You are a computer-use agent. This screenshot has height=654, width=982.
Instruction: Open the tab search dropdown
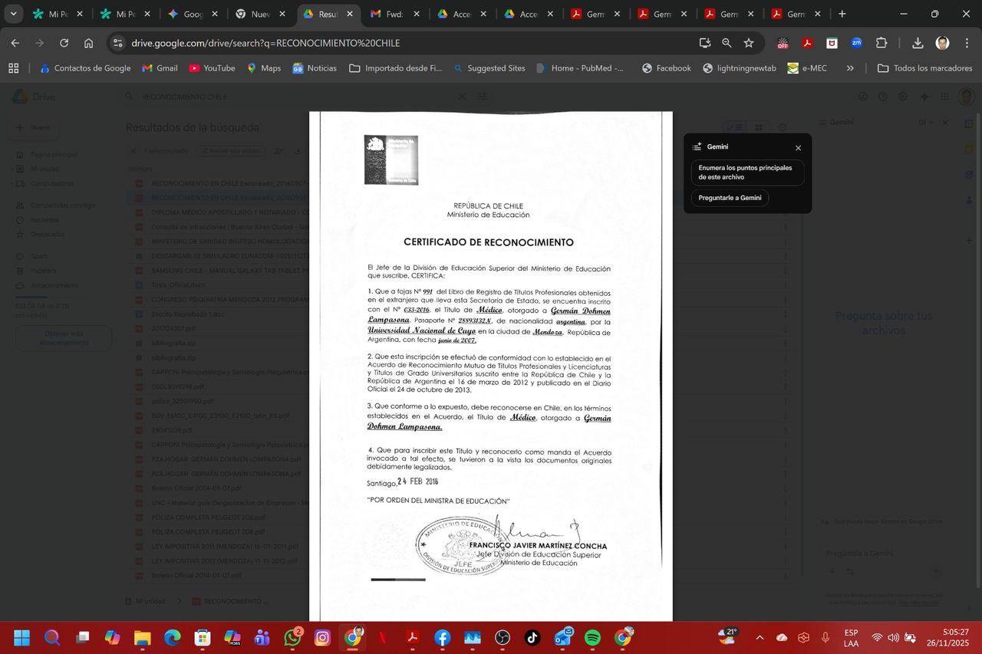(x=13, y=14)
